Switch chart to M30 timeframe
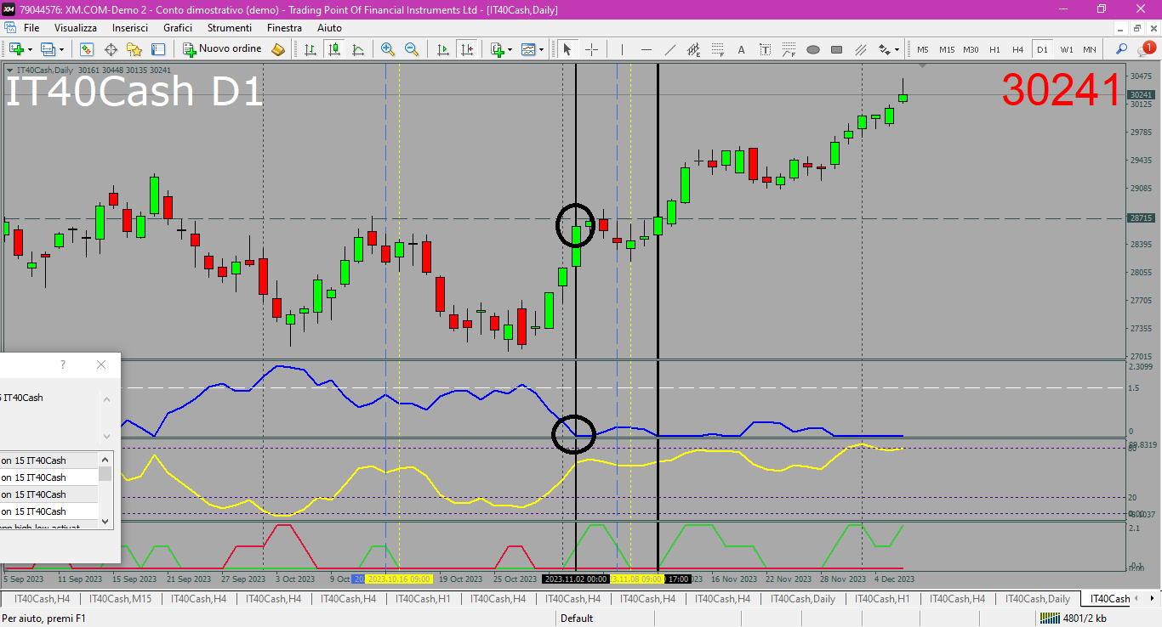Image resolution: width=1162 pixels, height=627 pixels. (971, 49)
